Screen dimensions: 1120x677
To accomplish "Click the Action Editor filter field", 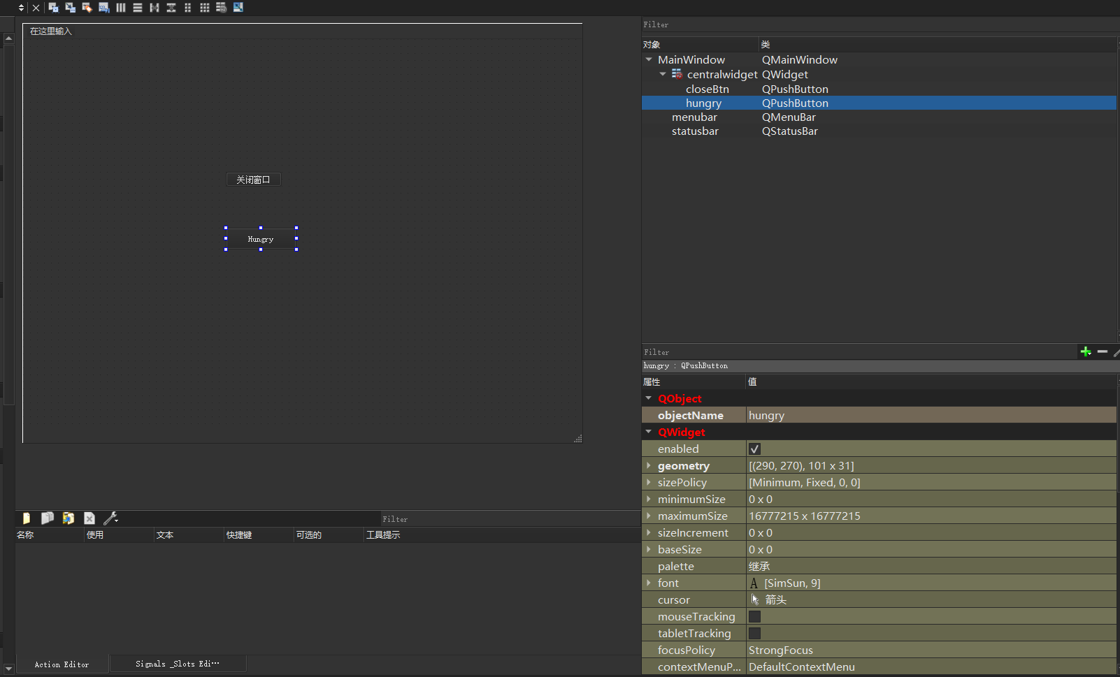I will (x=510, y=519).
